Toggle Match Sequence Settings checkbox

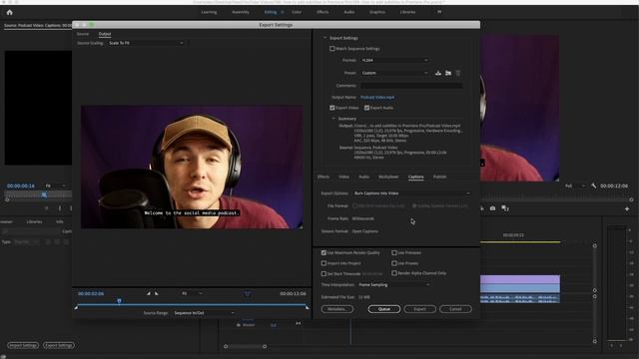click(x=332, y=49)
